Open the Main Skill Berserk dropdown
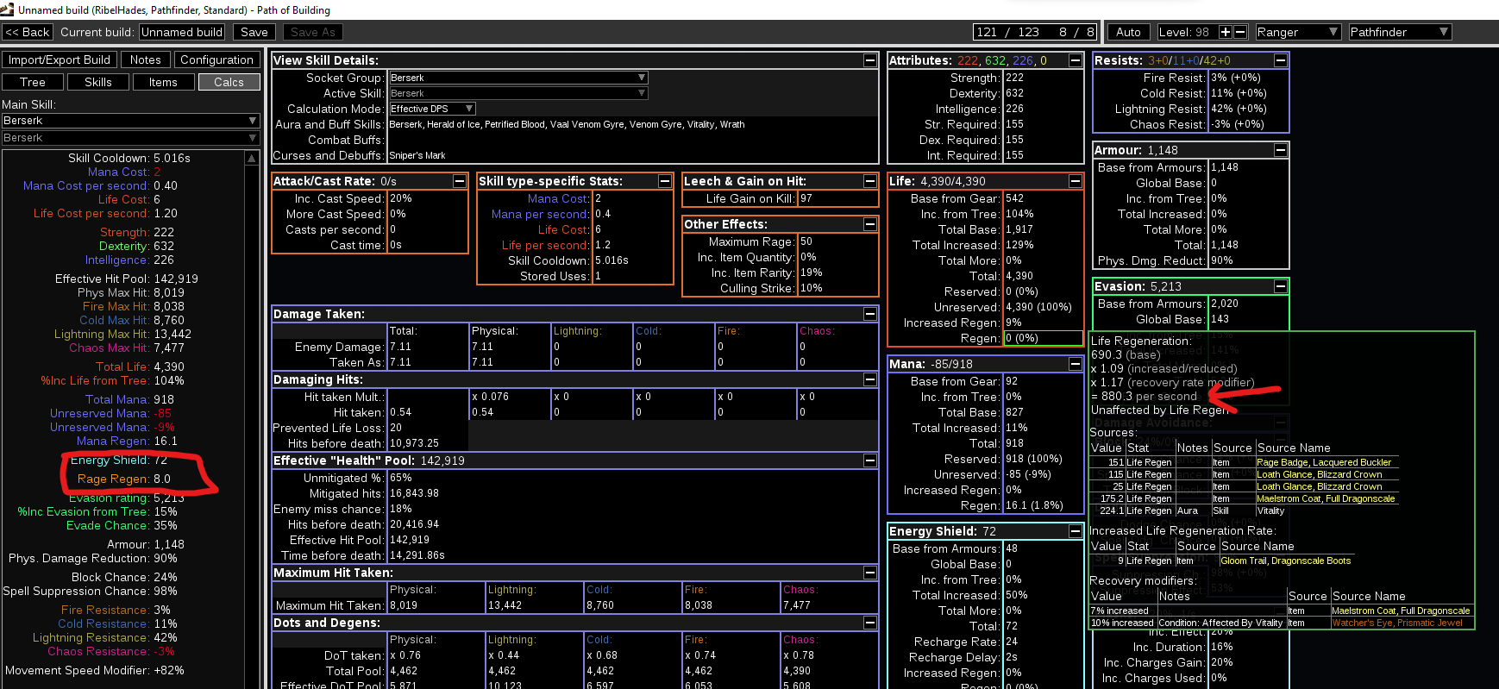This screenshot has width=1499, height=689. tap(130, 121)
